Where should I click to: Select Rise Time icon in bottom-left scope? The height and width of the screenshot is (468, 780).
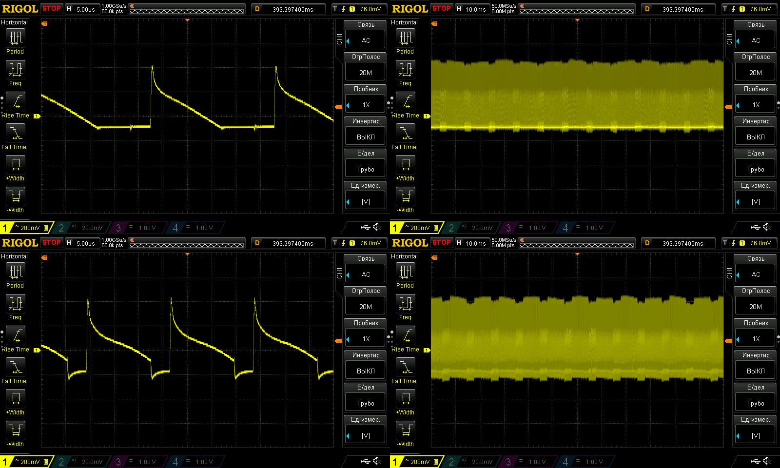coord(15,339)
